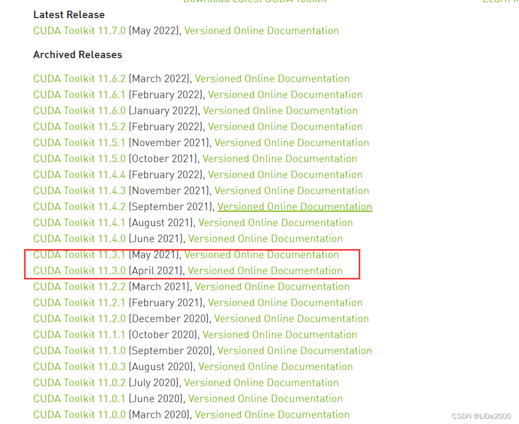519x424 pixels.
Task: Open docs for 11.4.0 (June 2021)
Action: [x=265, y=239]
